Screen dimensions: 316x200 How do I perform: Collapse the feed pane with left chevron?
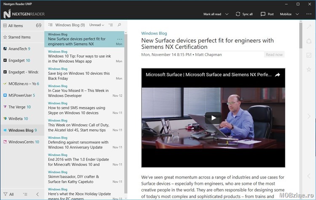click(x=37, y=194)
